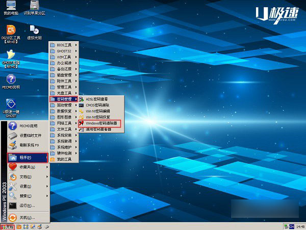Expand the BIOS工具 submenu arrow
Image resolution: width=306 pixels, height=230 pixels.
76,45
